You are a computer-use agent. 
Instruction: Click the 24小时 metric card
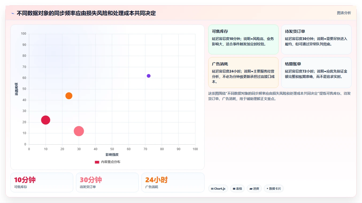click(173, 182)
